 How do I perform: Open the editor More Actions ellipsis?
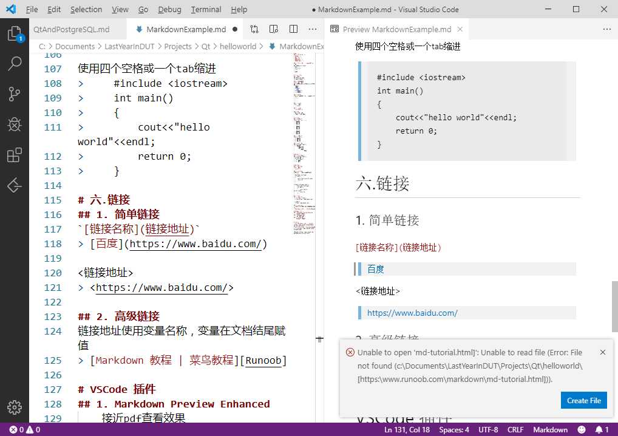click(x=313, y=29)
